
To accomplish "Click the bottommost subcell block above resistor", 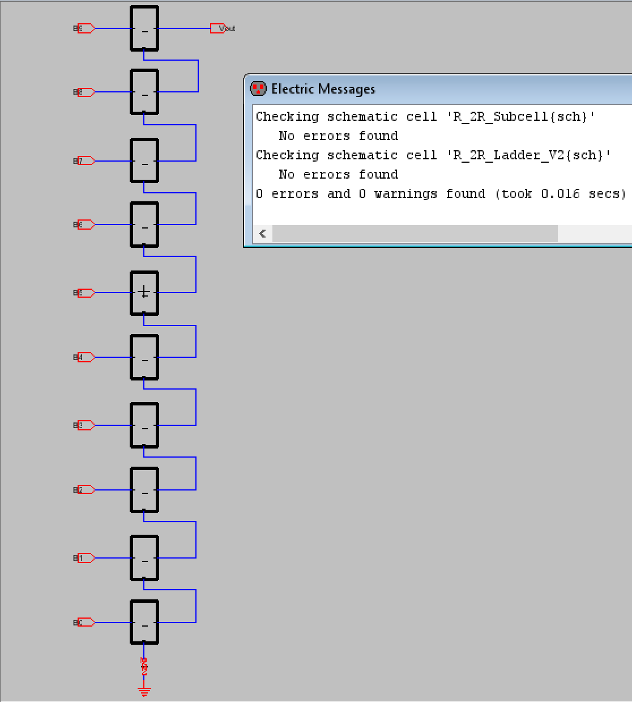I will (x=144, y=622).
